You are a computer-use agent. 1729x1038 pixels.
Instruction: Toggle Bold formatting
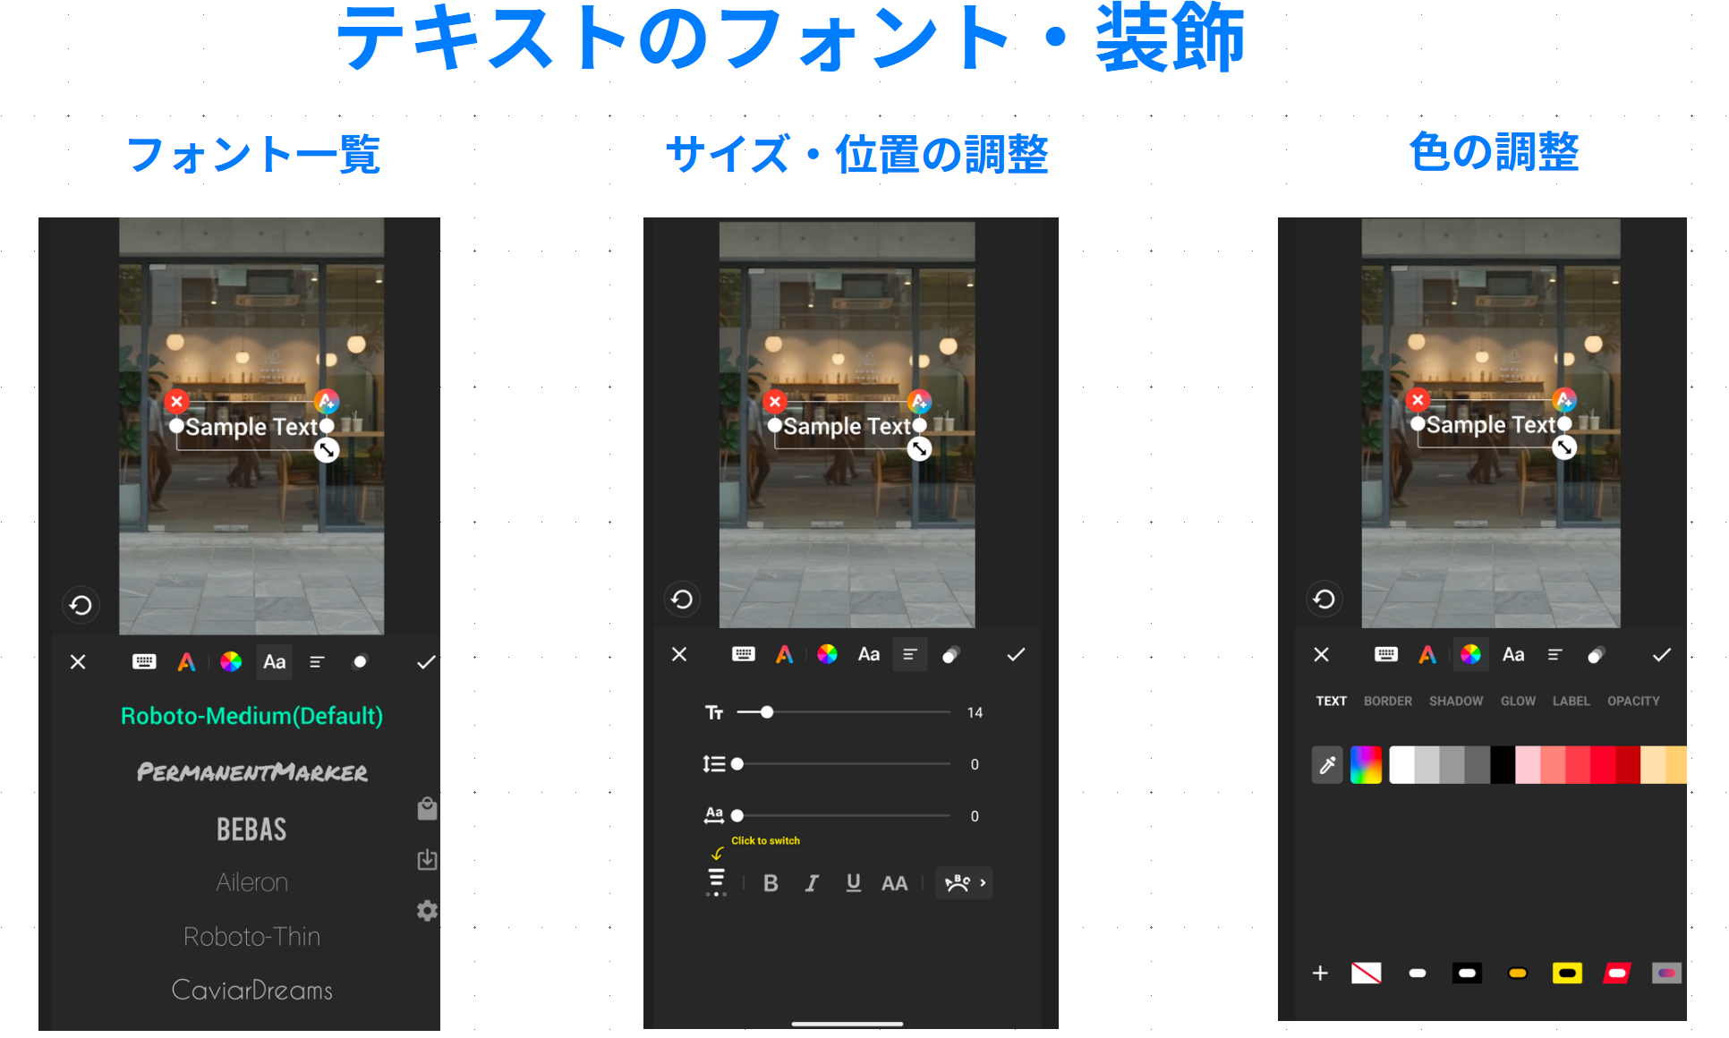[771, 883]
